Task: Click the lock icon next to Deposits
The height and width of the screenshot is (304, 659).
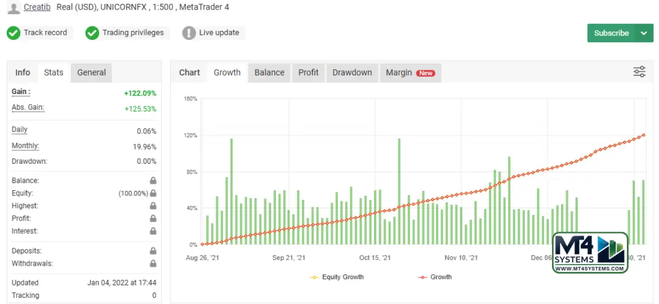Action: point(153,251)
